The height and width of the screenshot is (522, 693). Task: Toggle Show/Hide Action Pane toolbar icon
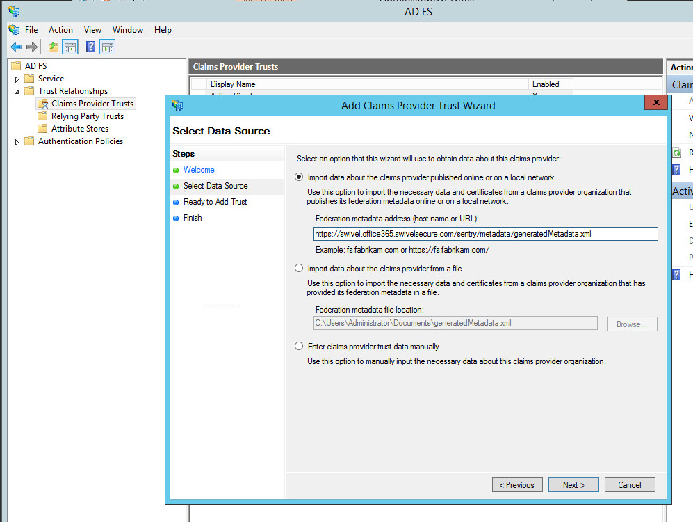(x=107, y=47)
